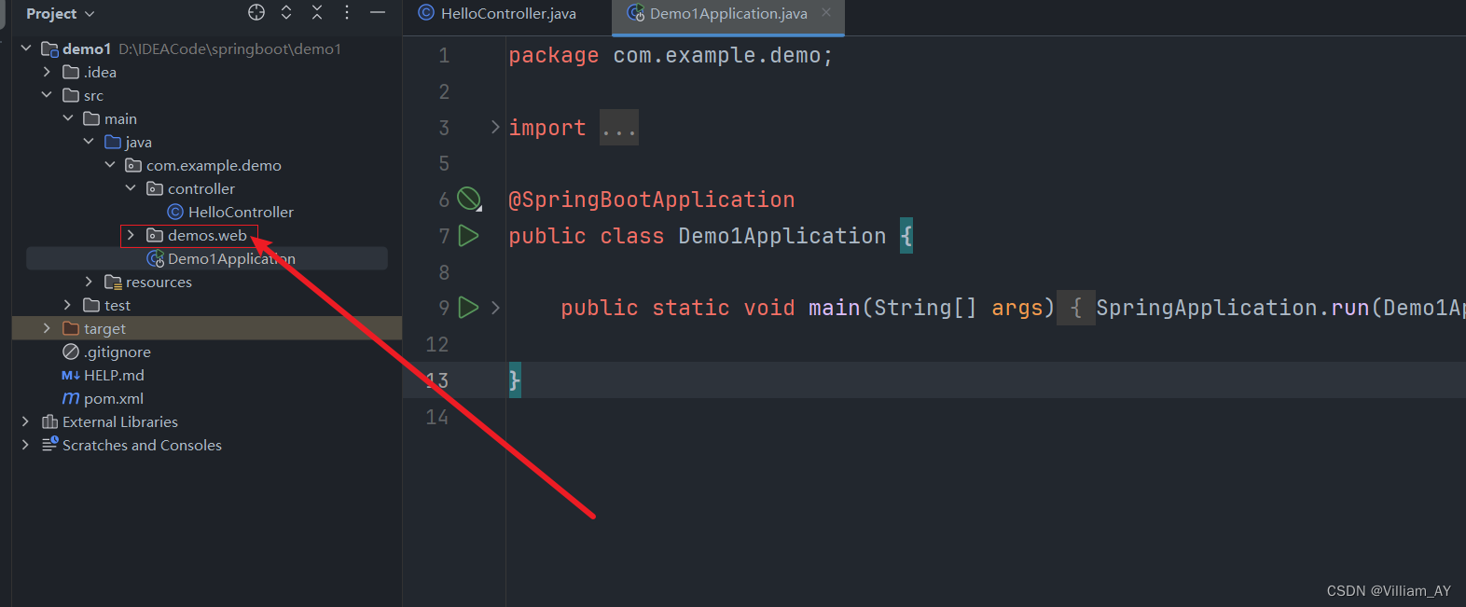
Task: Click the Select Opened File target icon
Action: (256, 12)
